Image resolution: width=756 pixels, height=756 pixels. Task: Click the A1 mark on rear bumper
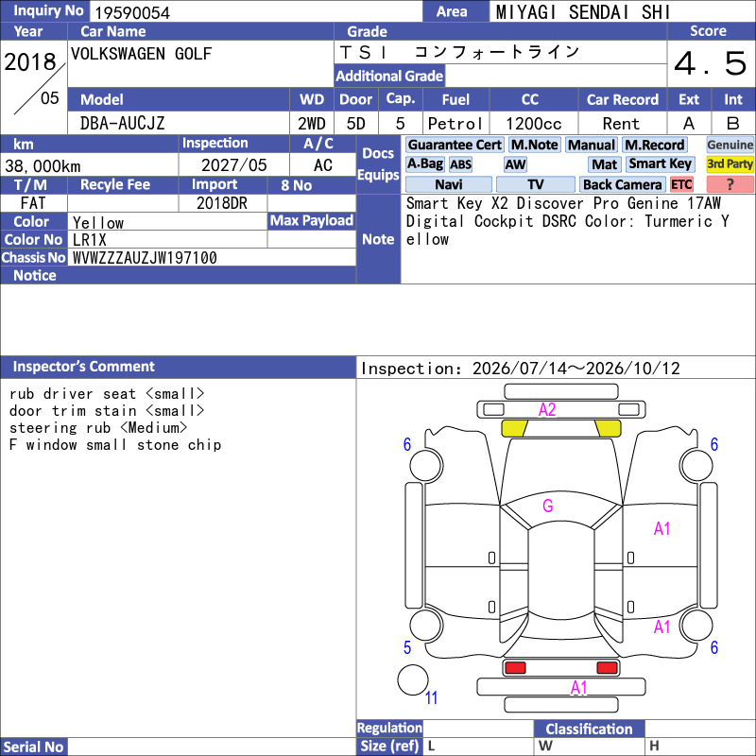click(579, 688)
